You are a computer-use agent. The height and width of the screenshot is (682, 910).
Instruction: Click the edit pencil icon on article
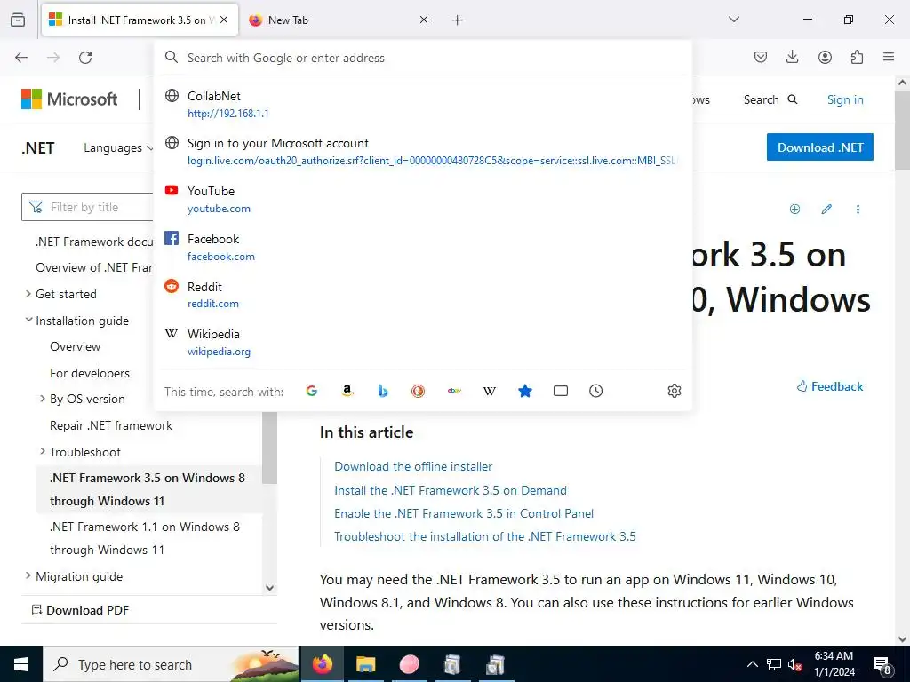(x=826, y=210)
